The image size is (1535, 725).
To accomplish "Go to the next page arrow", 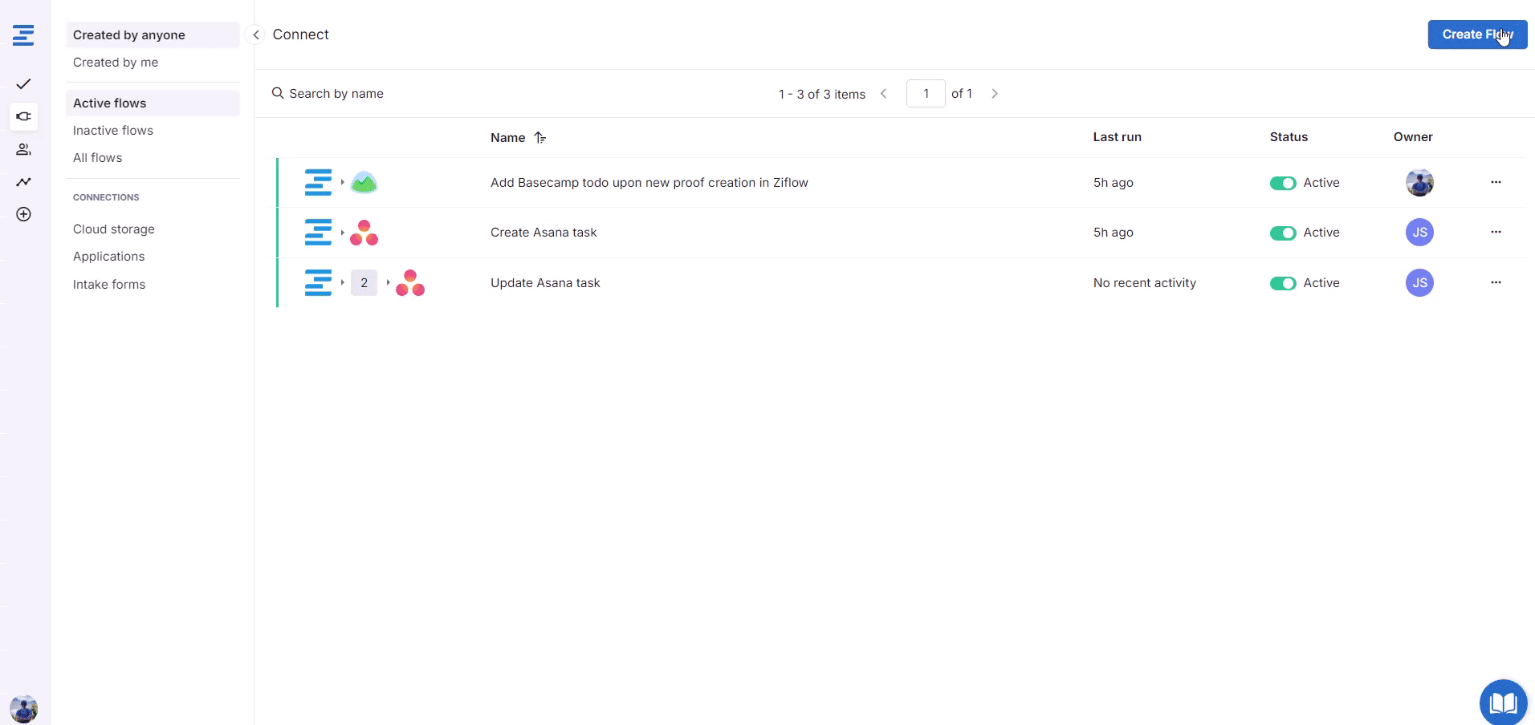I will [x=995, y=94].
